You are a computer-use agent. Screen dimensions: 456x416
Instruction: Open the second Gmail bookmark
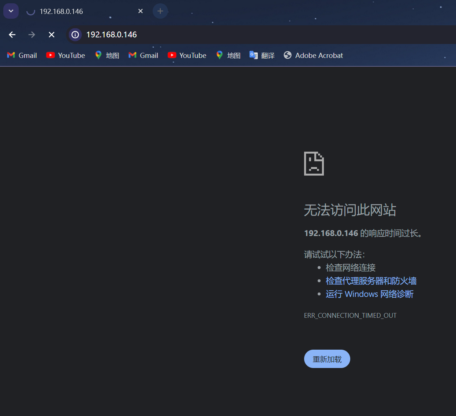pos(143,55)
